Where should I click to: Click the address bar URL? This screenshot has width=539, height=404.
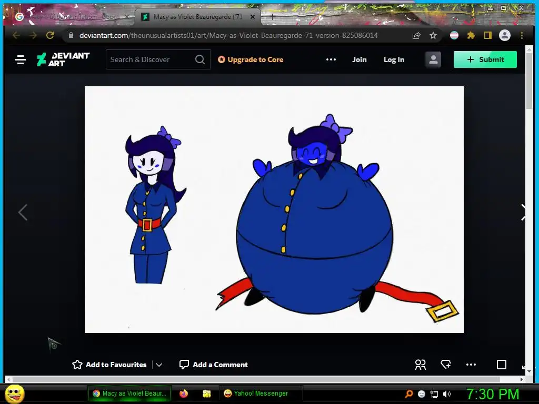coord(228,35)
